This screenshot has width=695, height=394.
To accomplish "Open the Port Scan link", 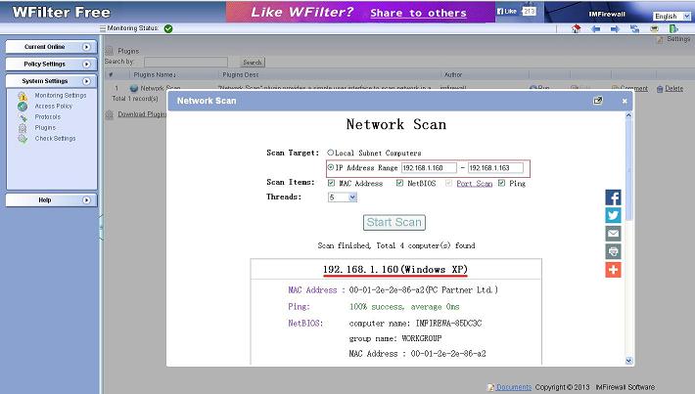I will point(475,183).
